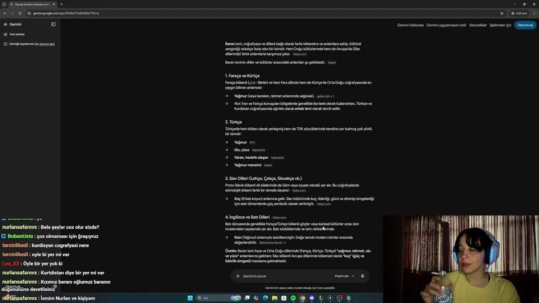Open İşletmeler için link
Screen dimensions: 539x303
point(500,25)
